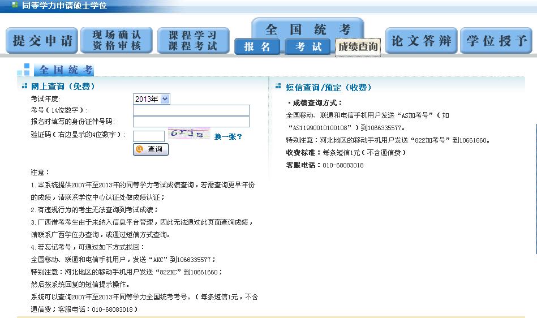Click the blue squares icon beside 全国统考 header

[23, 70]
